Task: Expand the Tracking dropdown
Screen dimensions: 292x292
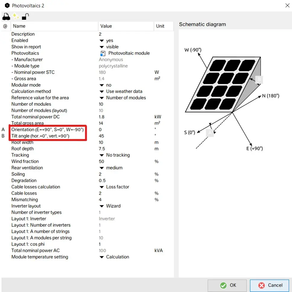Action: (x=101, y=156)
